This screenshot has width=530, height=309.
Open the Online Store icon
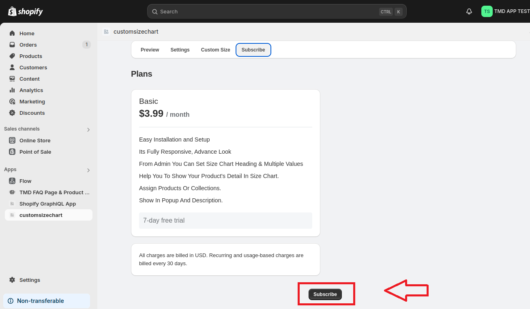pyautogui.click(x=12, y=140)
